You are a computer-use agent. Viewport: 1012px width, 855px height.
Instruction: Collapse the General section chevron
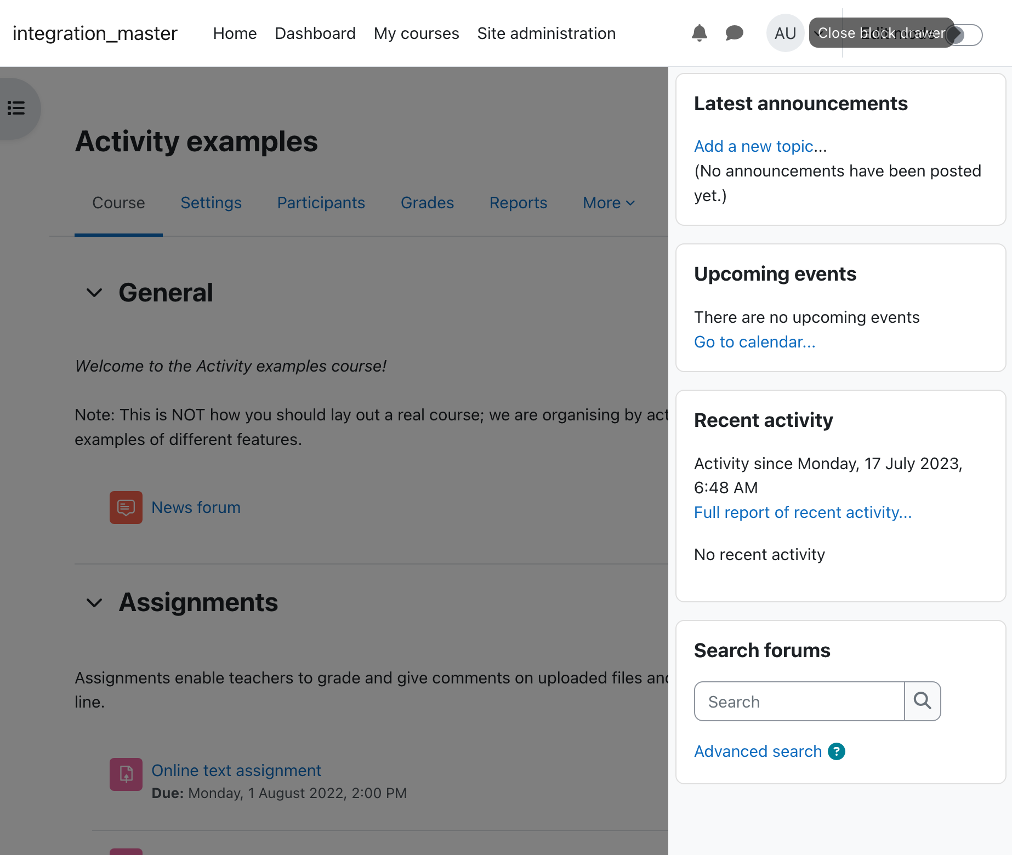pos(94,293)
